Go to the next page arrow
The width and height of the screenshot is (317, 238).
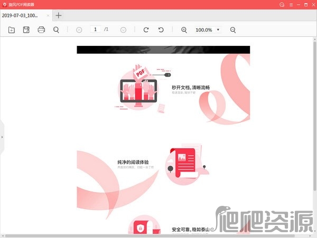point(123,30)
